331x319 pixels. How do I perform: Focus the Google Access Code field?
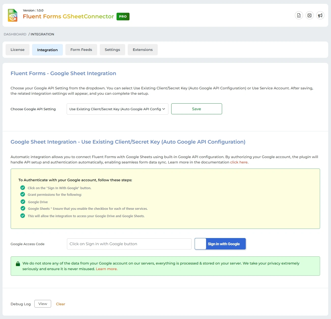tap(129, 244)
